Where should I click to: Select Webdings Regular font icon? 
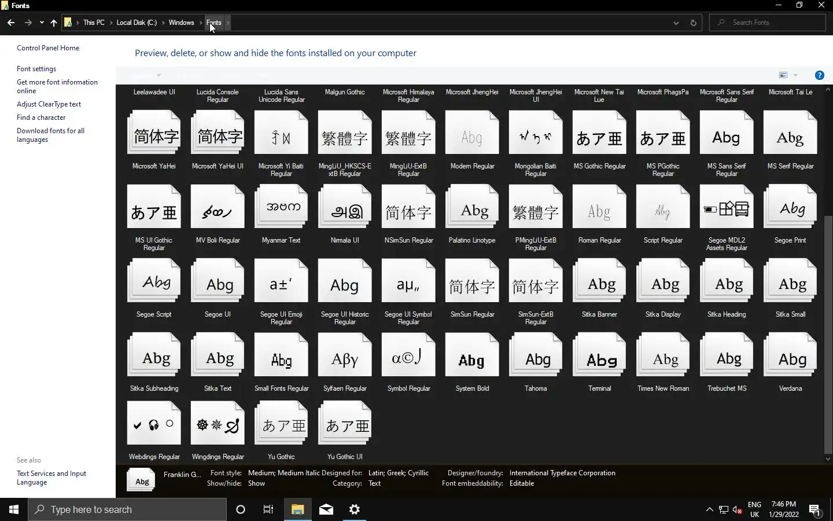(154, 423)
